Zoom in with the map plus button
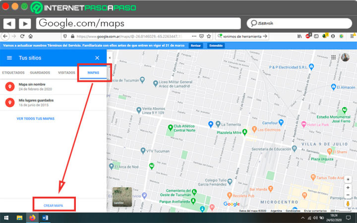Viewport: 357px width, 223px height. coord(348,187)
